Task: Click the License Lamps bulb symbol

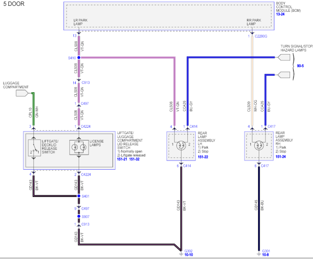Action: pos(79,146)
